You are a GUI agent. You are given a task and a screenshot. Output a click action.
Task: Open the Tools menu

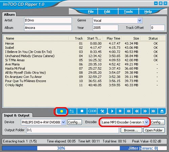click(x=128, y=11)
